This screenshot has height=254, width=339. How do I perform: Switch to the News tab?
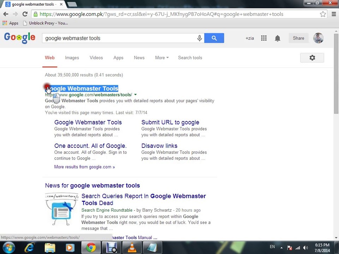pos(139,58)
